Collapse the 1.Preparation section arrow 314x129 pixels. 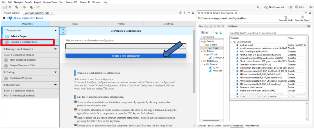[x=56, y=31]
